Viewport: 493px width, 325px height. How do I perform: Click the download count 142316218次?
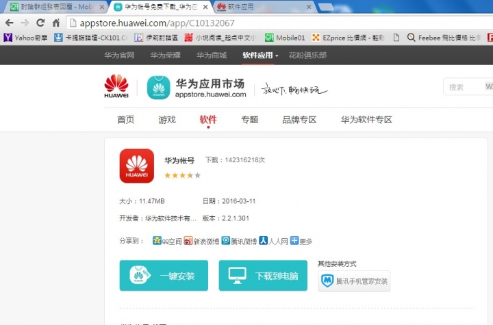(x=244, y=160)
